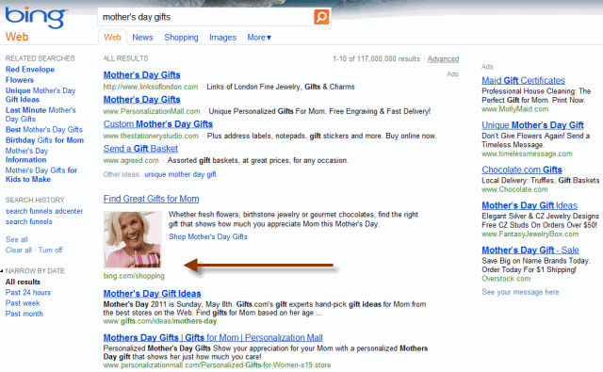Open Mother's Day Gifts for Kids to Make
Screen dimensions: 603x372
click(41, 175)
